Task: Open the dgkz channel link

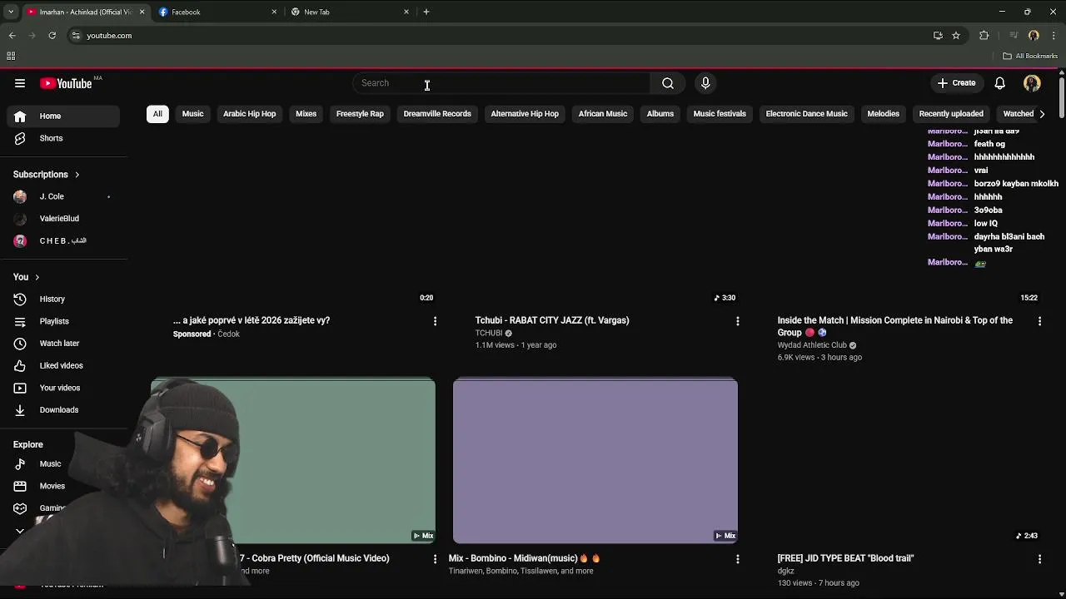Action: tap(785, 572)
